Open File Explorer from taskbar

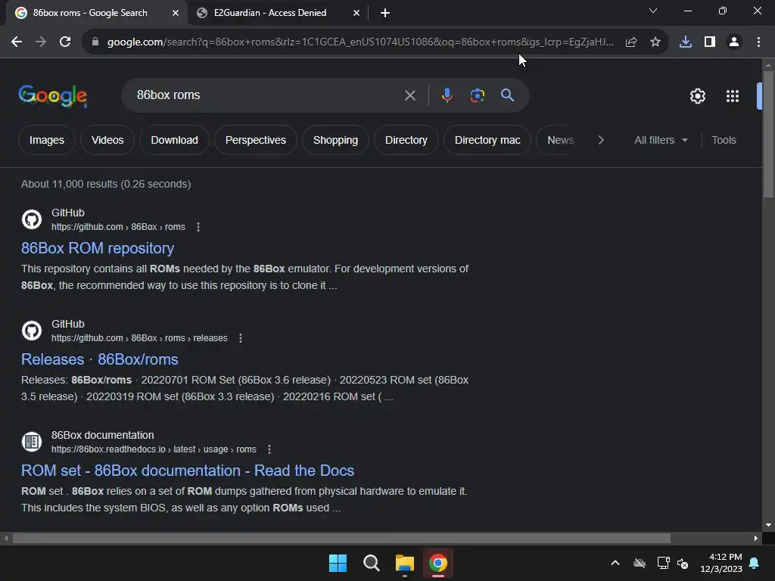coord(404,563)
